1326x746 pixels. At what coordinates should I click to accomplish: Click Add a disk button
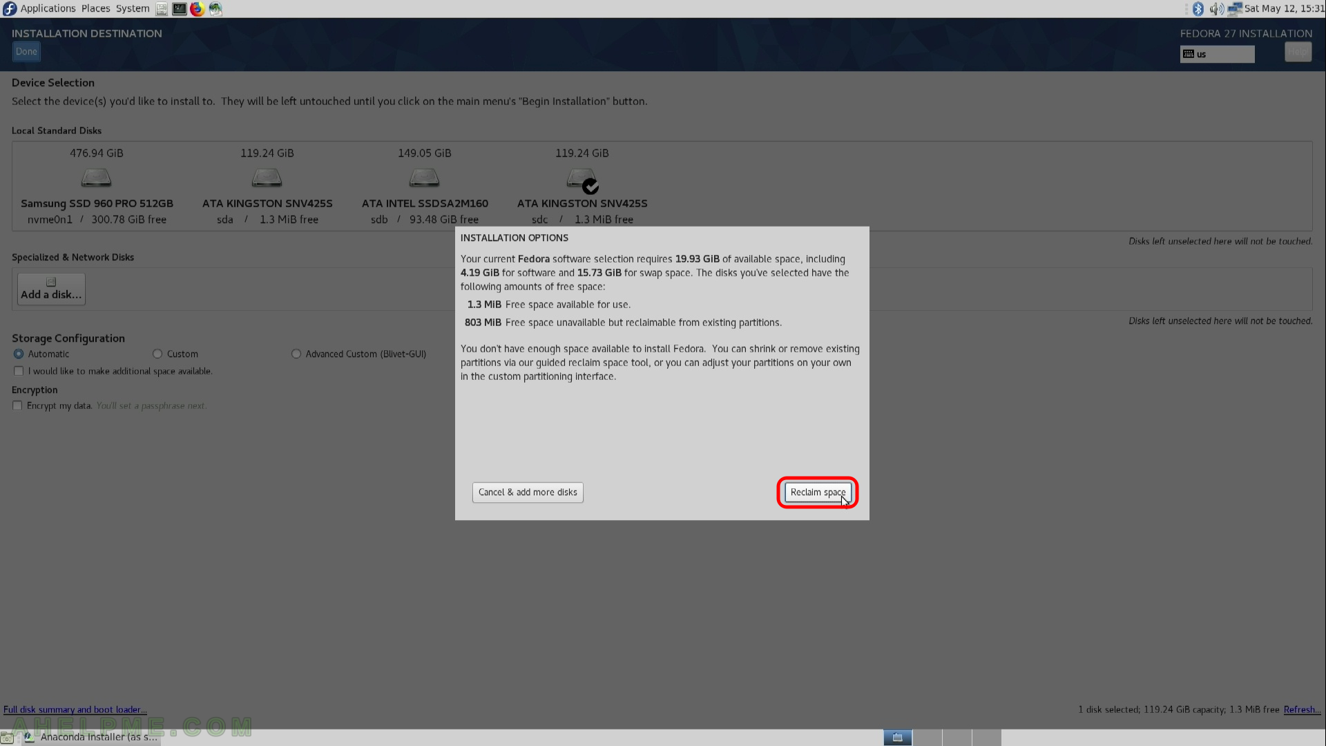51,289
